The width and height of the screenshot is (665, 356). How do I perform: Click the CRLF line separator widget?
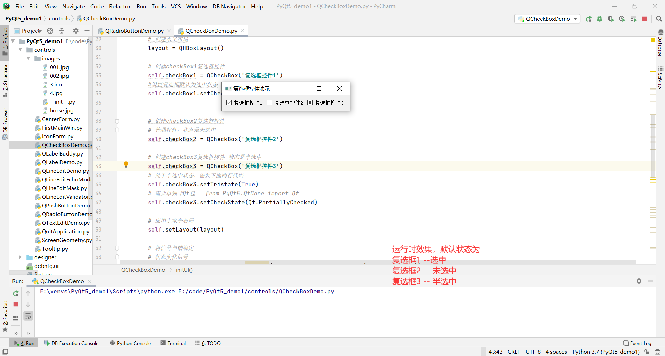514,352
